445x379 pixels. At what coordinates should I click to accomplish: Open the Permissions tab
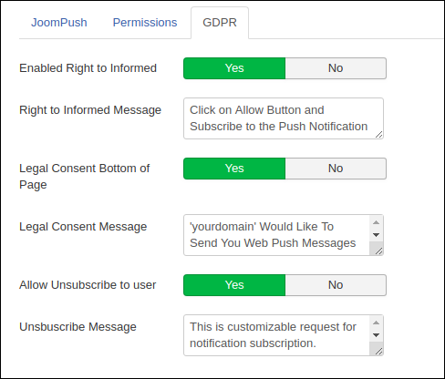coord(145,23)
